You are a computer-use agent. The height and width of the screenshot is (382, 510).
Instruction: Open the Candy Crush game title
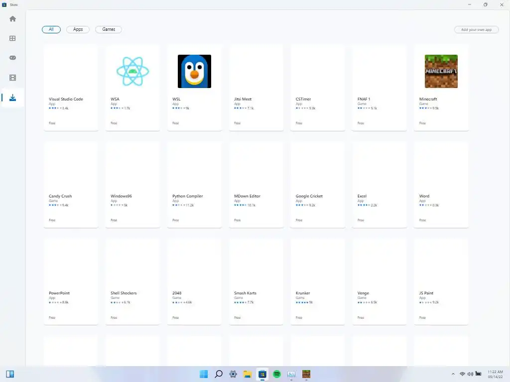click(60, 196)
